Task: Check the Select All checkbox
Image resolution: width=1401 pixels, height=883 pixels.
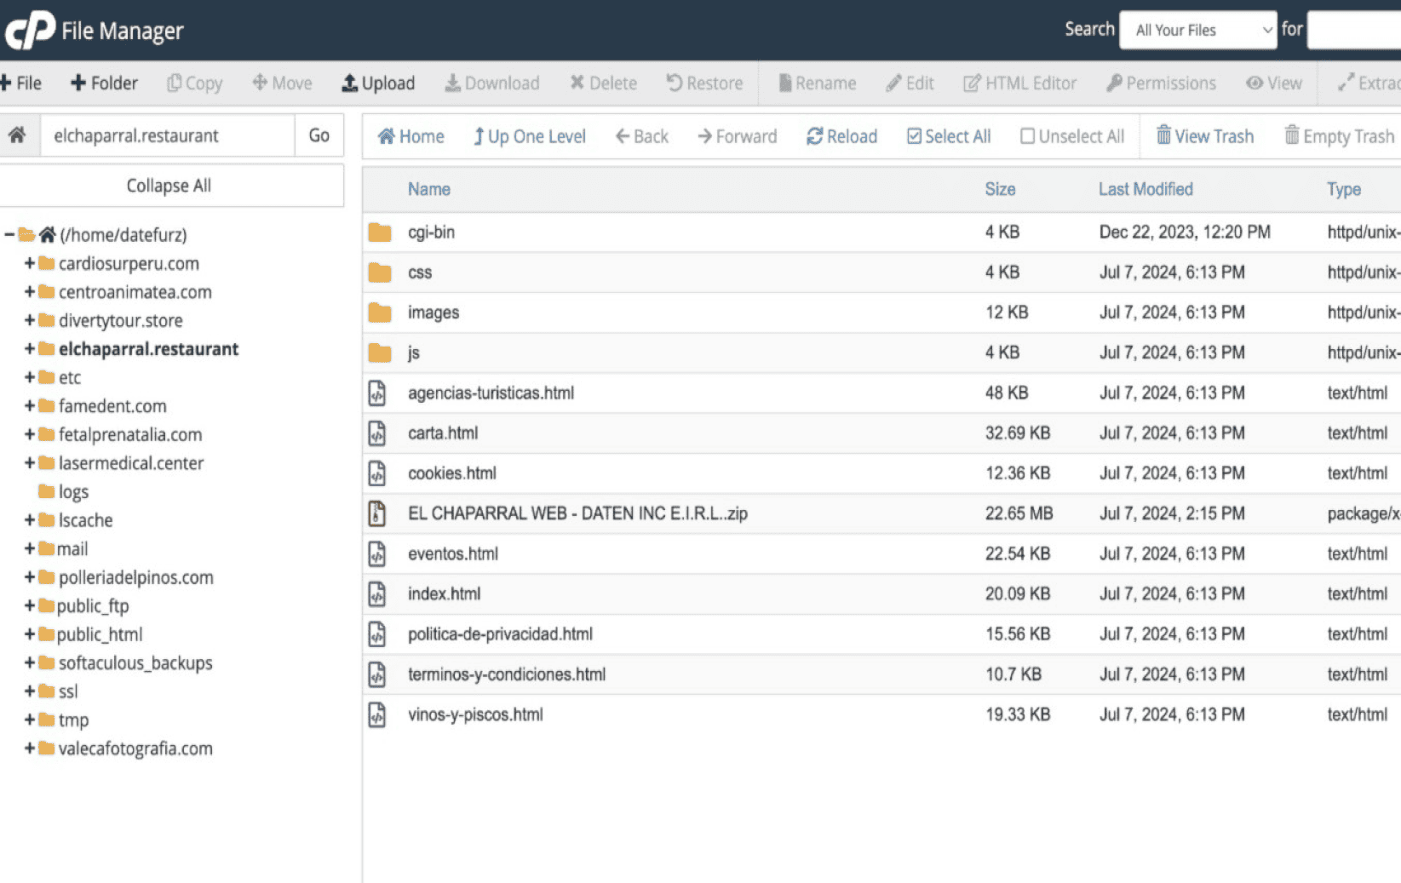Action: (914, 136)
